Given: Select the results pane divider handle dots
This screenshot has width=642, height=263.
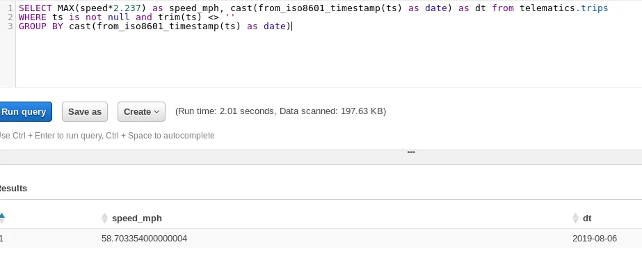Looking at the screenshot, I should 411,152.
